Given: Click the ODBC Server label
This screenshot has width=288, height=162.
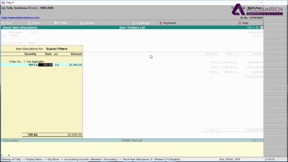Looking at the screenshot, I should point(132,140).
